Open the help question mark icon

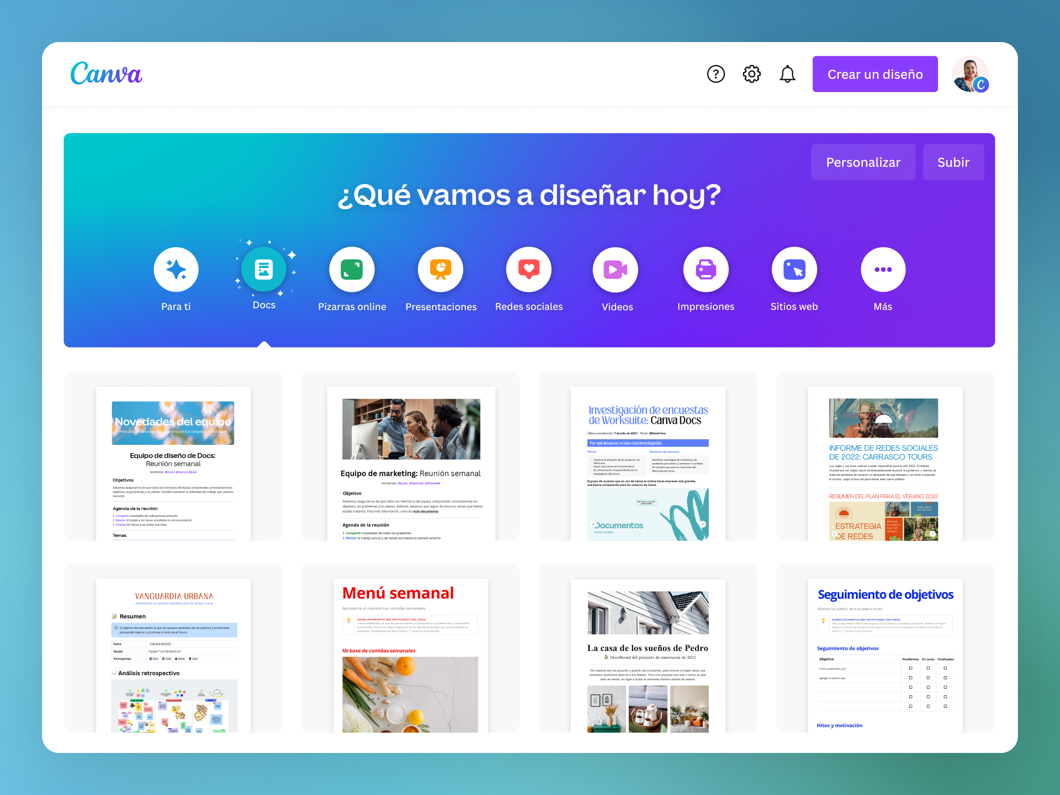click(x=716, y=74)
